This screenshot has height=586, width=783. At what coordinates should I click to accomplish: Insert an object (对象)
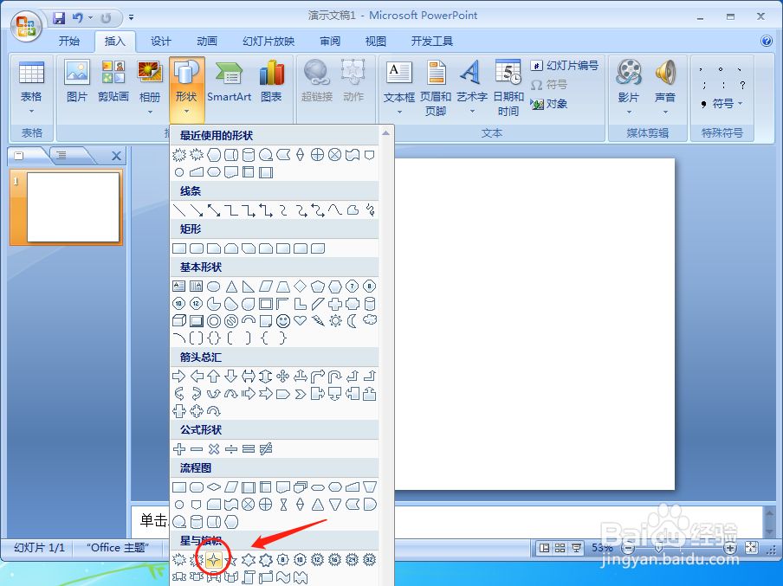coord(549,104)
